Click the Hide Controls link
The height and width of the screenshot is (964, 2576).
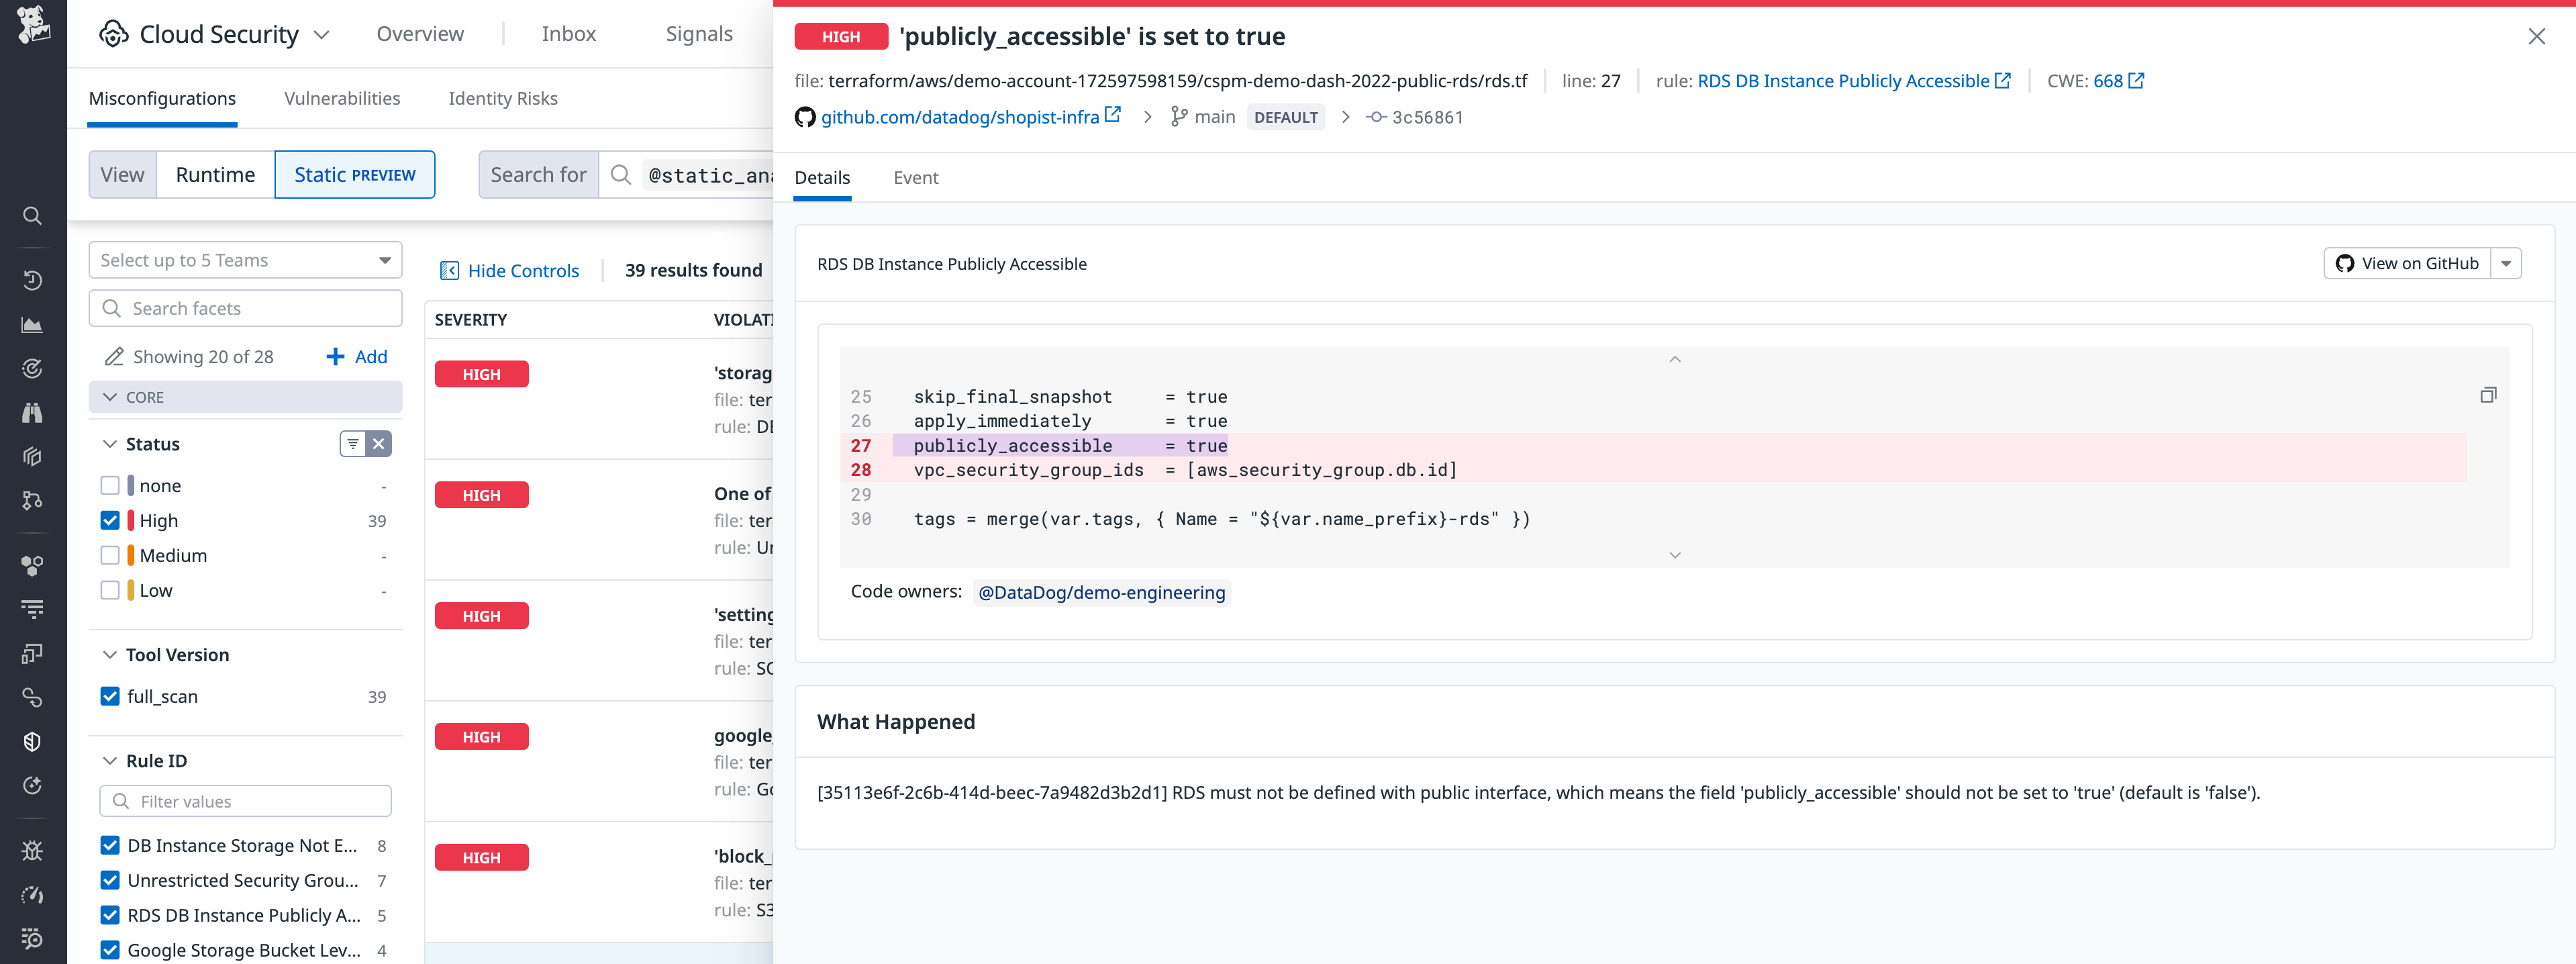coord(523,270)
